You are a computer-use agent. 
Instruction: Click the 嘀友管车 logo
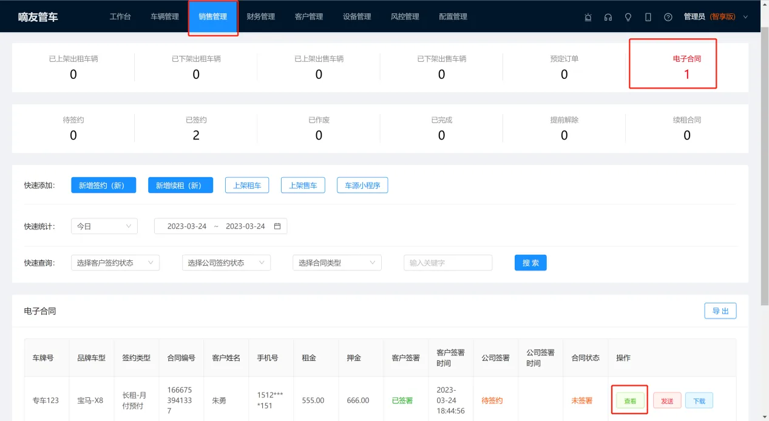[38, 17]
